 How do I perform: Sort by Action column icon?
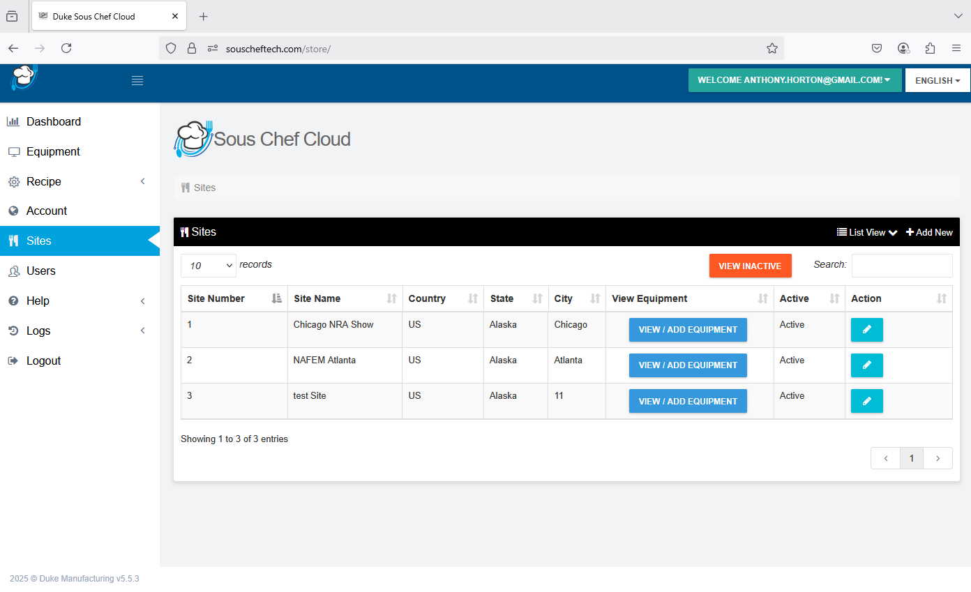point(942,298)
